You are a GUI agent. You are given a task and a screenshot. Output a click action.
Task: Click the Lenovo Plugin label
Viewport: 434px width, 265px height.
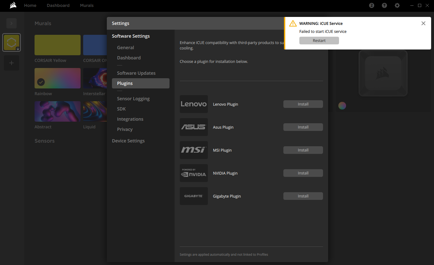[225, 104]
